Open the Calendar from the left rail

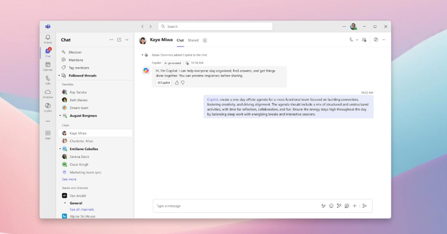click(48, 64)
